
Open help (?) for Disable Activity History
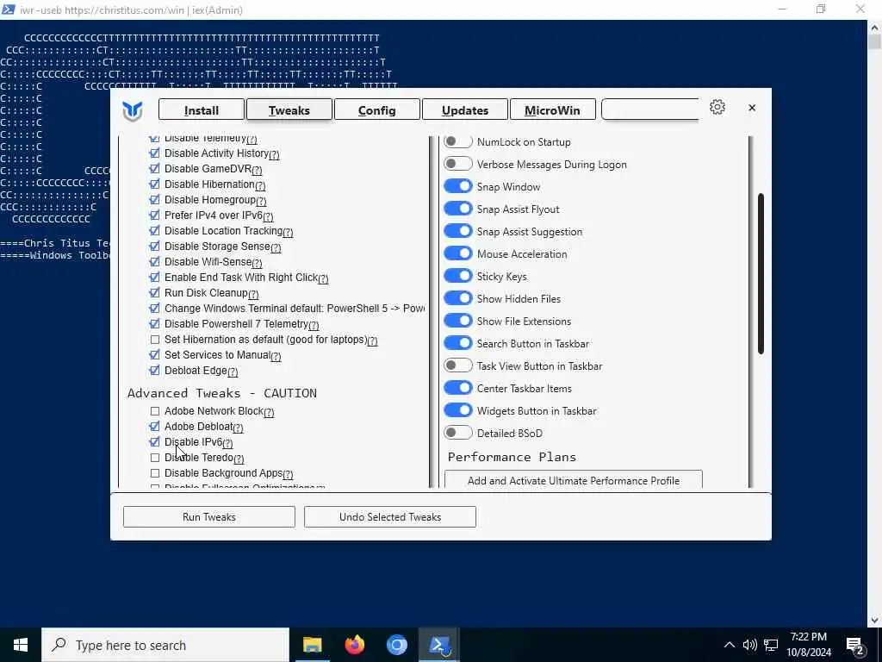tap(274, 155)
